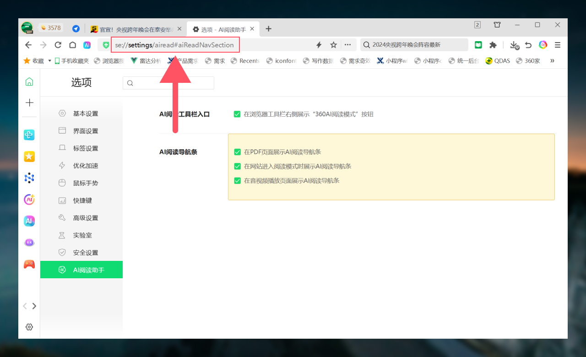Open the 收藏 dropdown arrow

[x=49, y=60]
